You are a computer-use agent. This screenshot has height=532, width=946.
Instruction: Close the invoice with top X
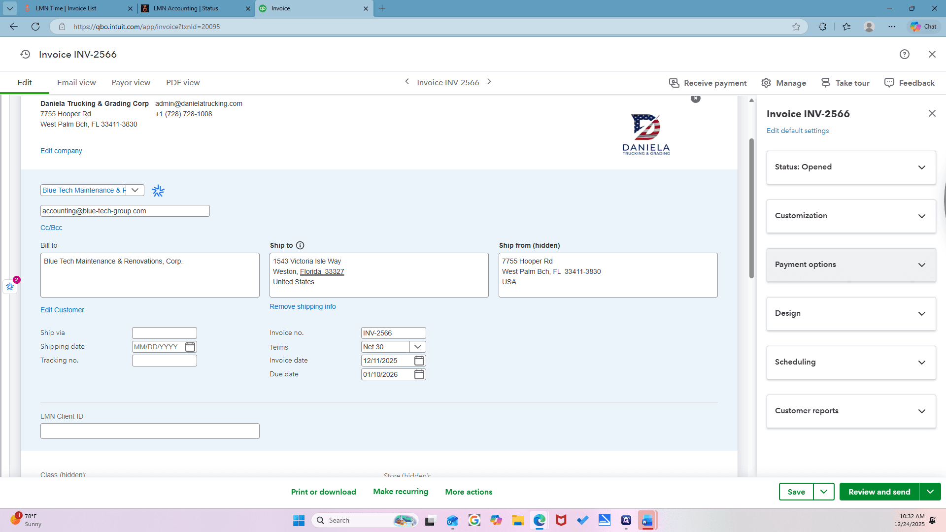[932, 54]
